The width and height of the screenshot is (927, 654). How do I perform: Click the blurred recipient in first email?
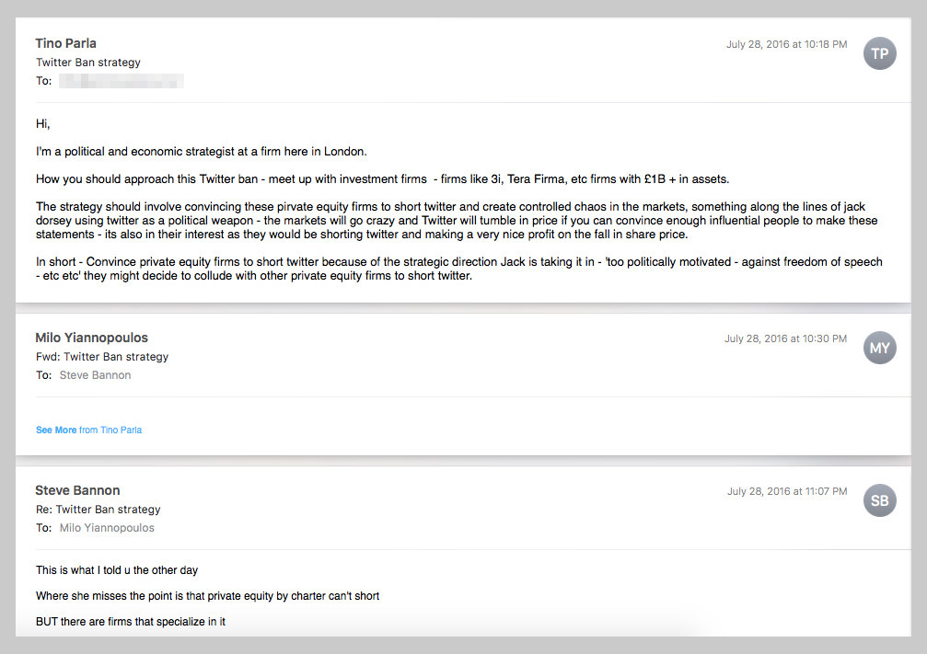click(122, 81)
